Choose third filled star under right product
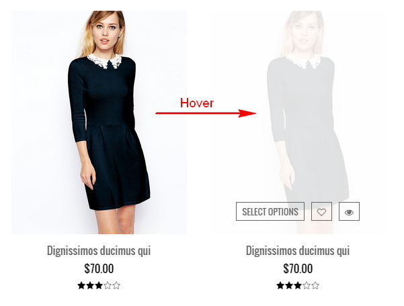Screen dimensions: 404x306 tap(298, 286)
